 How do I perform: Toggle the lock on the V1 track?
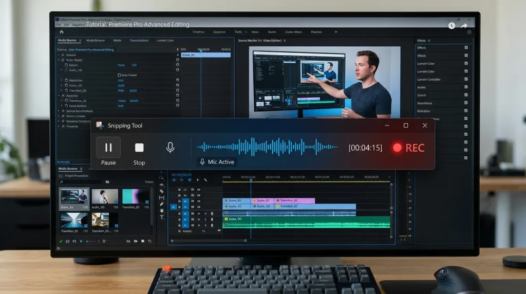click(x=179, y=190)
